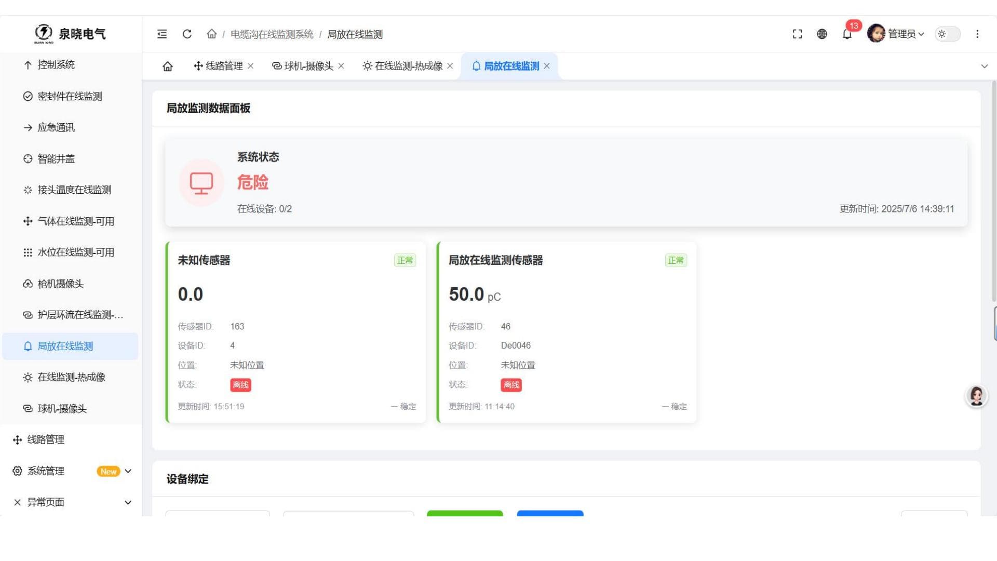Open 水位在线监测-可用 sidebar item
Image resolution: width=997 pixels, height=561 pixels.
pos(71,252)
